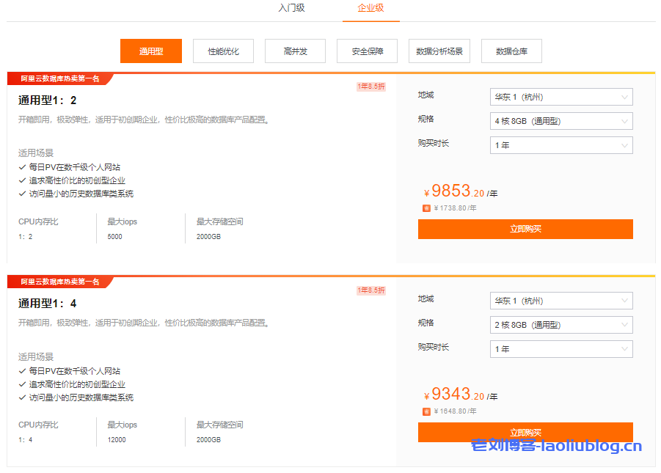Open the 地域 dropdown for 通用型1:2
This screenshot has width=661, height=473.
[x=561, y=96]
